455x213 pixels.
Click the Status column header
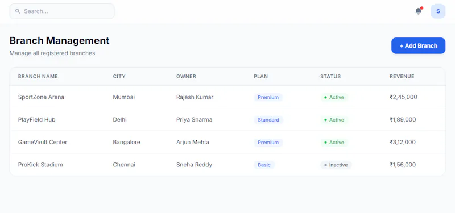click(x=330, y=77)
